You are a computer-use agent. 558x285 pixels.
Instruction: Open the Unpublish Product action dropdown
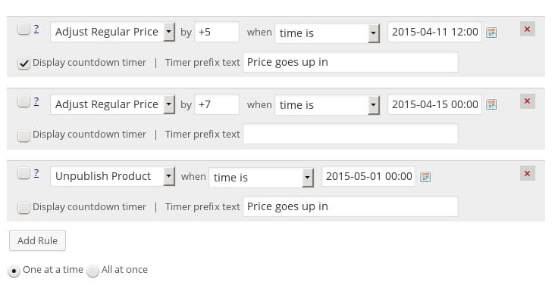pos(112,176)
